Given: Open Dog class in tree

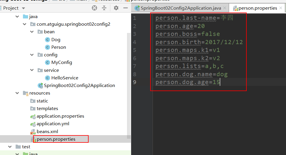Looking at the screenshot, I should click(56, 40).
